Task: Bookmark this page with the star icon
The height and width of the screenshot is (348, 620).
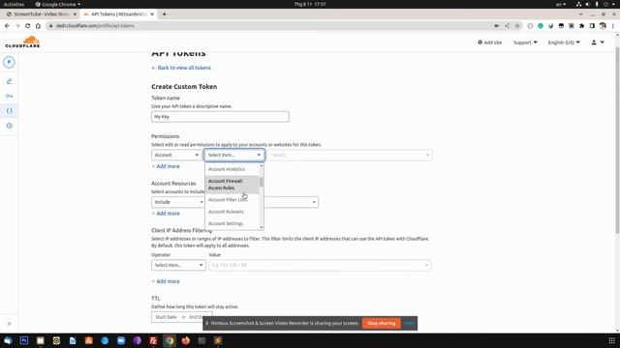Action: 517,26
